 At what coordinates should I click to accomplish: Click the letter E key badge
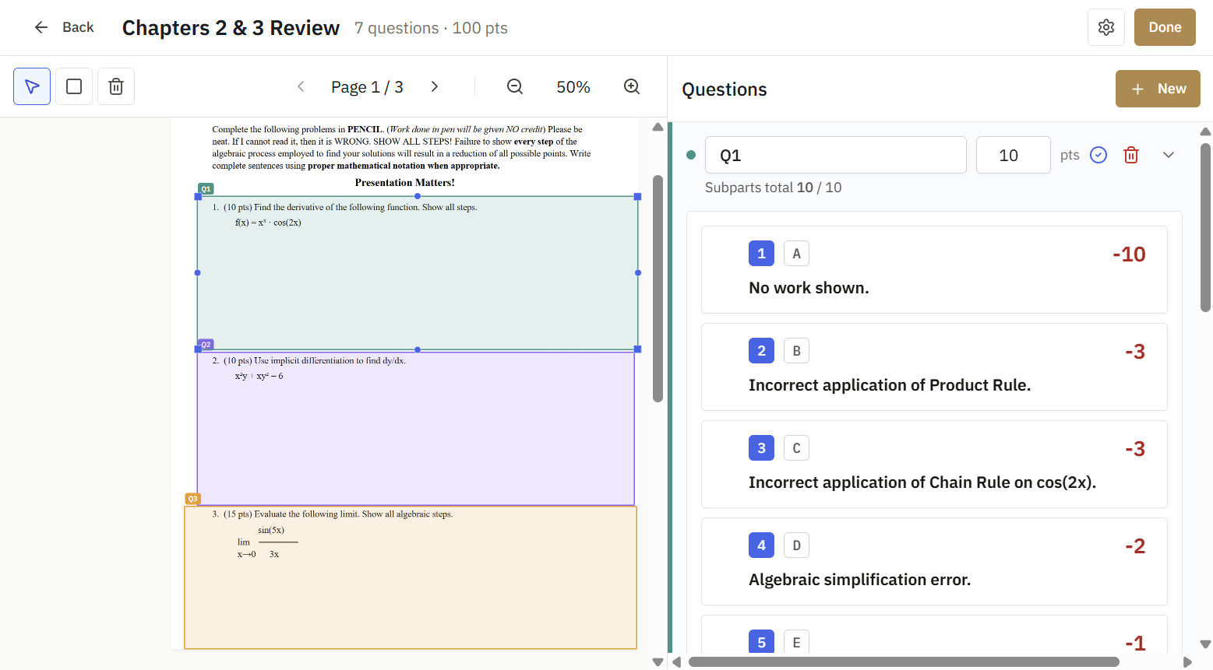pos(796,642)
